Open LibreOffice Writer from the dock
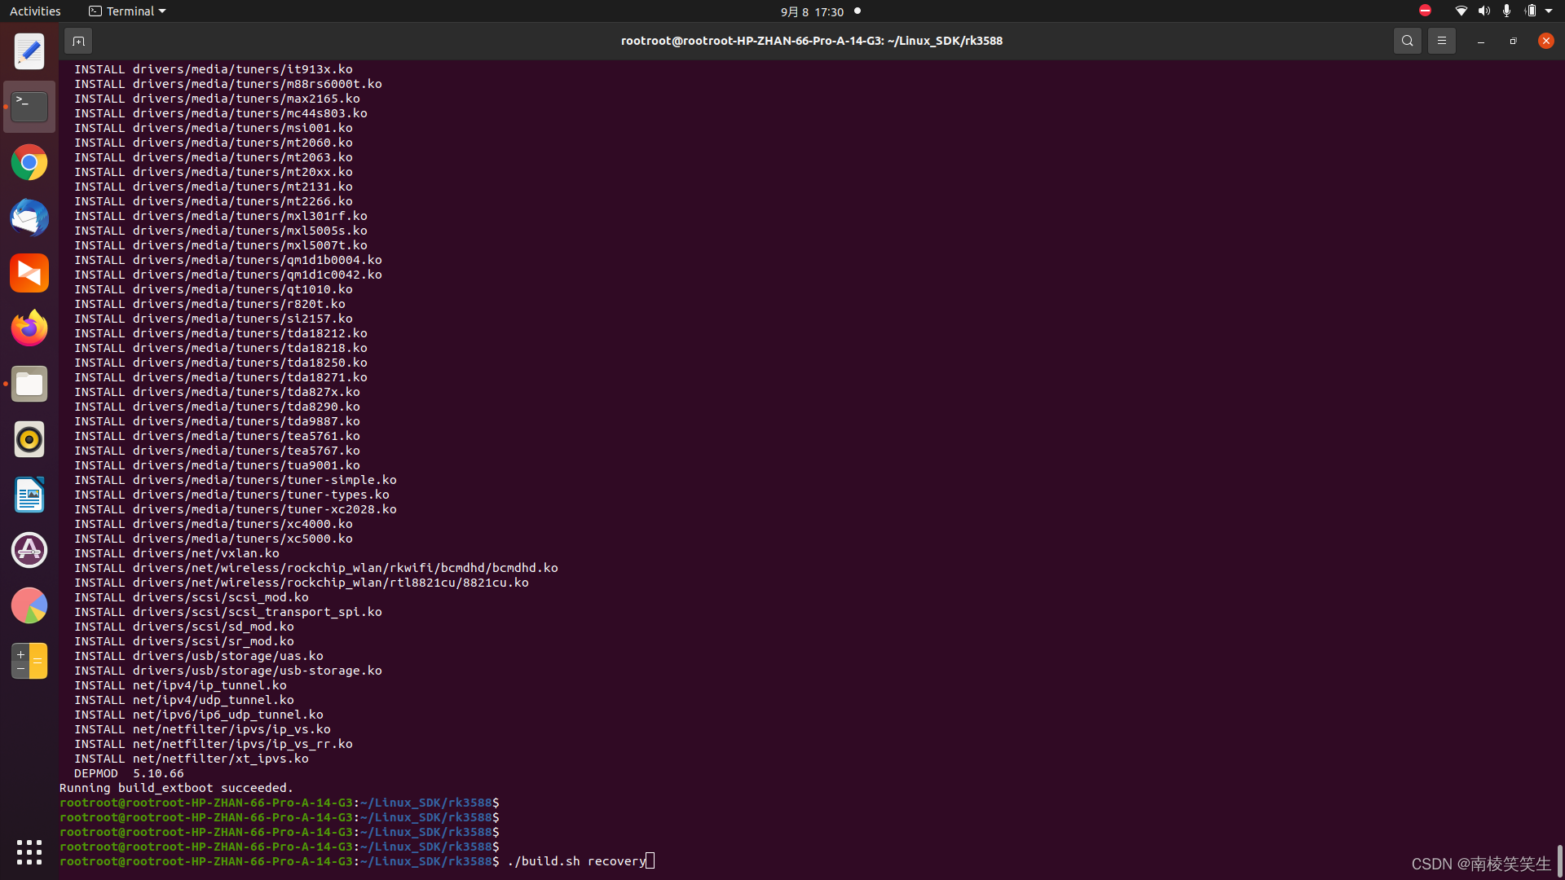 (29, 495)
